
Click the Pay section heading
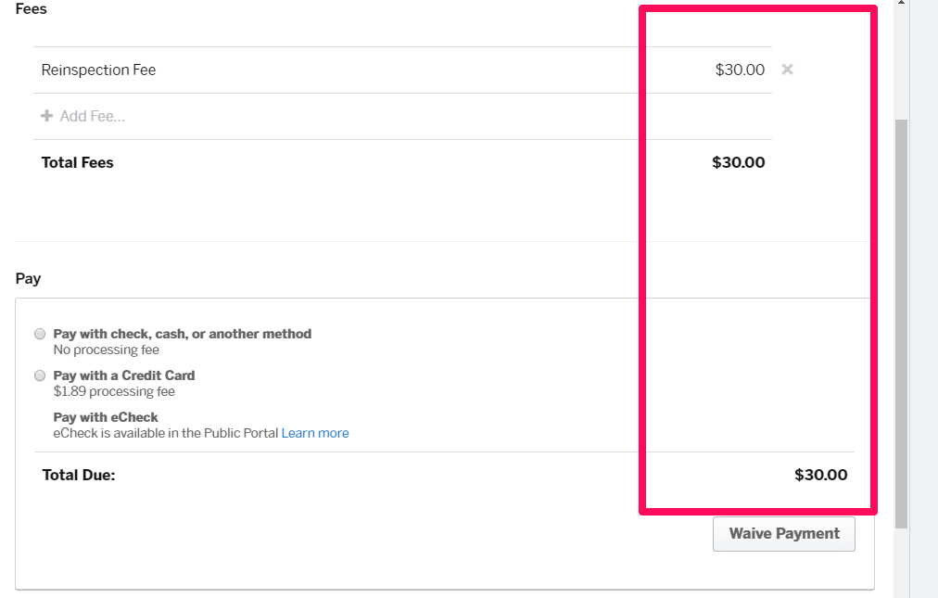[28, 278]
